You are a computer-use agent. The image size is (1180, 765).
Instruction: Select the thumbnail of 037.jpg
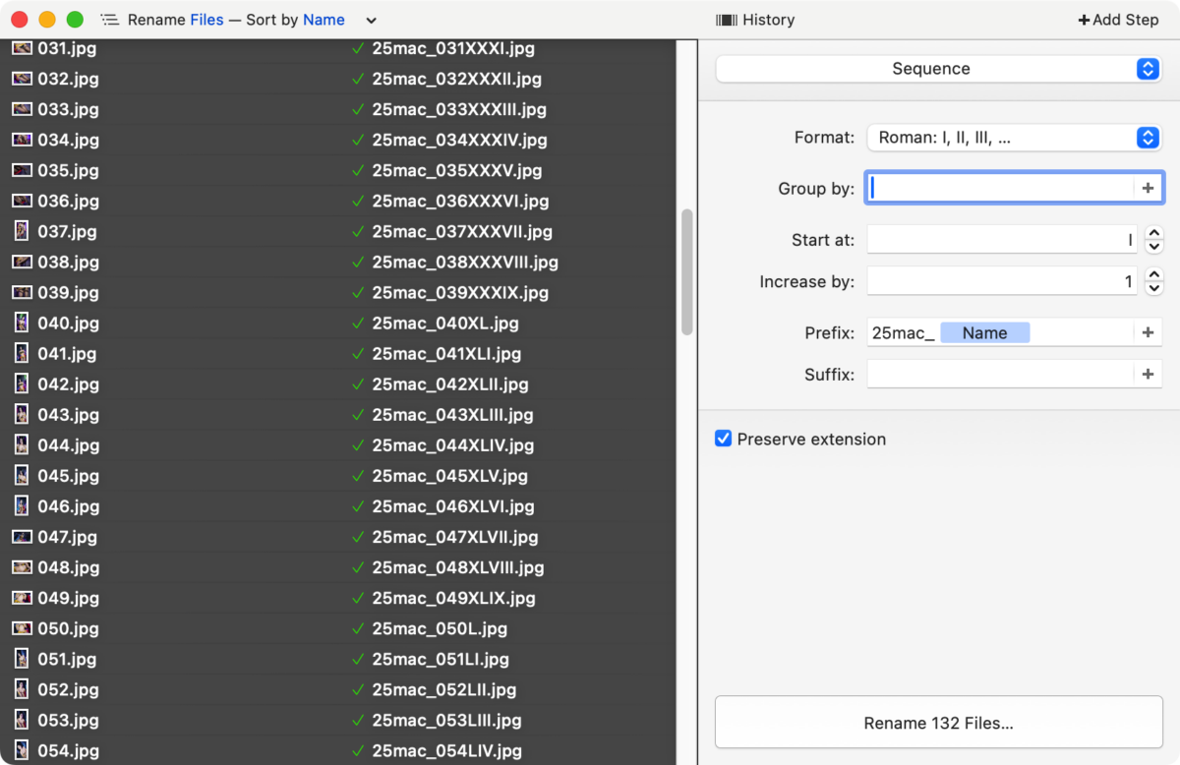click(22, 231)
